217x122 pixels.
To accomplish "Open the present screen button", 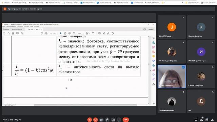I will 113,120.
